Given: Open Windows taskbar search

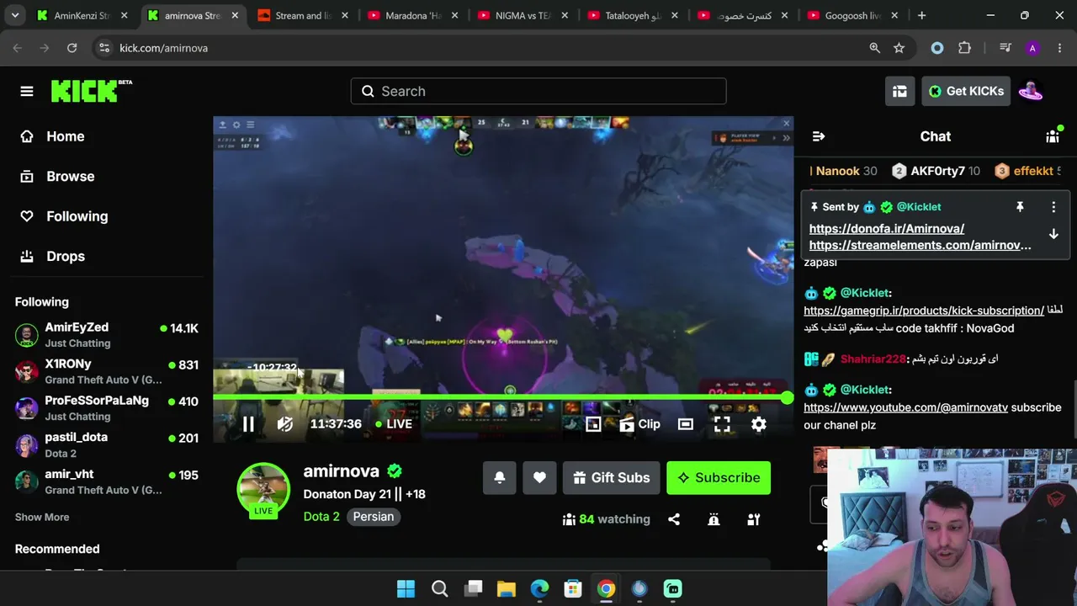Looking at the screenshot, I should click(439, 588).
